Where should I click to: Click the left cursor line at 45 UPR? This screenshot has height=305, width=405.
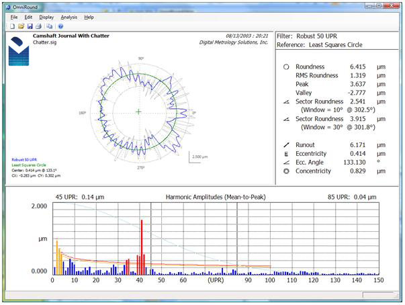(151, 238)
